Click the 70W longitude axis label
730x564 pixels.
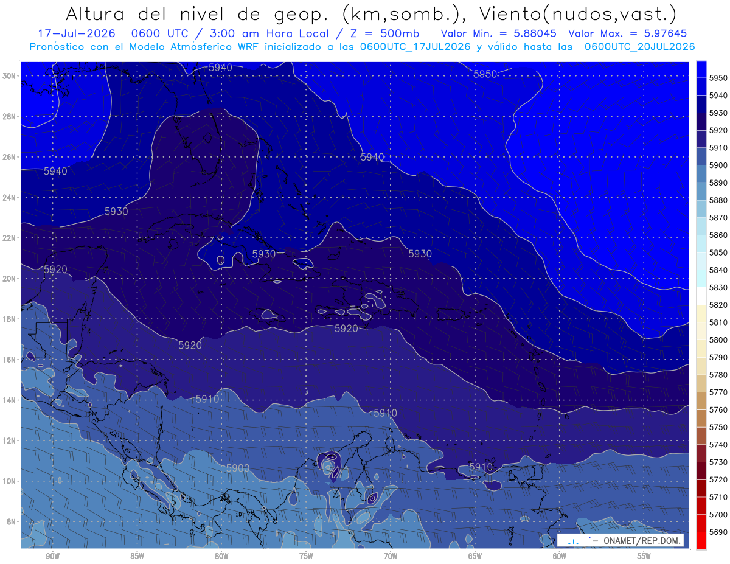pos(391,557)
